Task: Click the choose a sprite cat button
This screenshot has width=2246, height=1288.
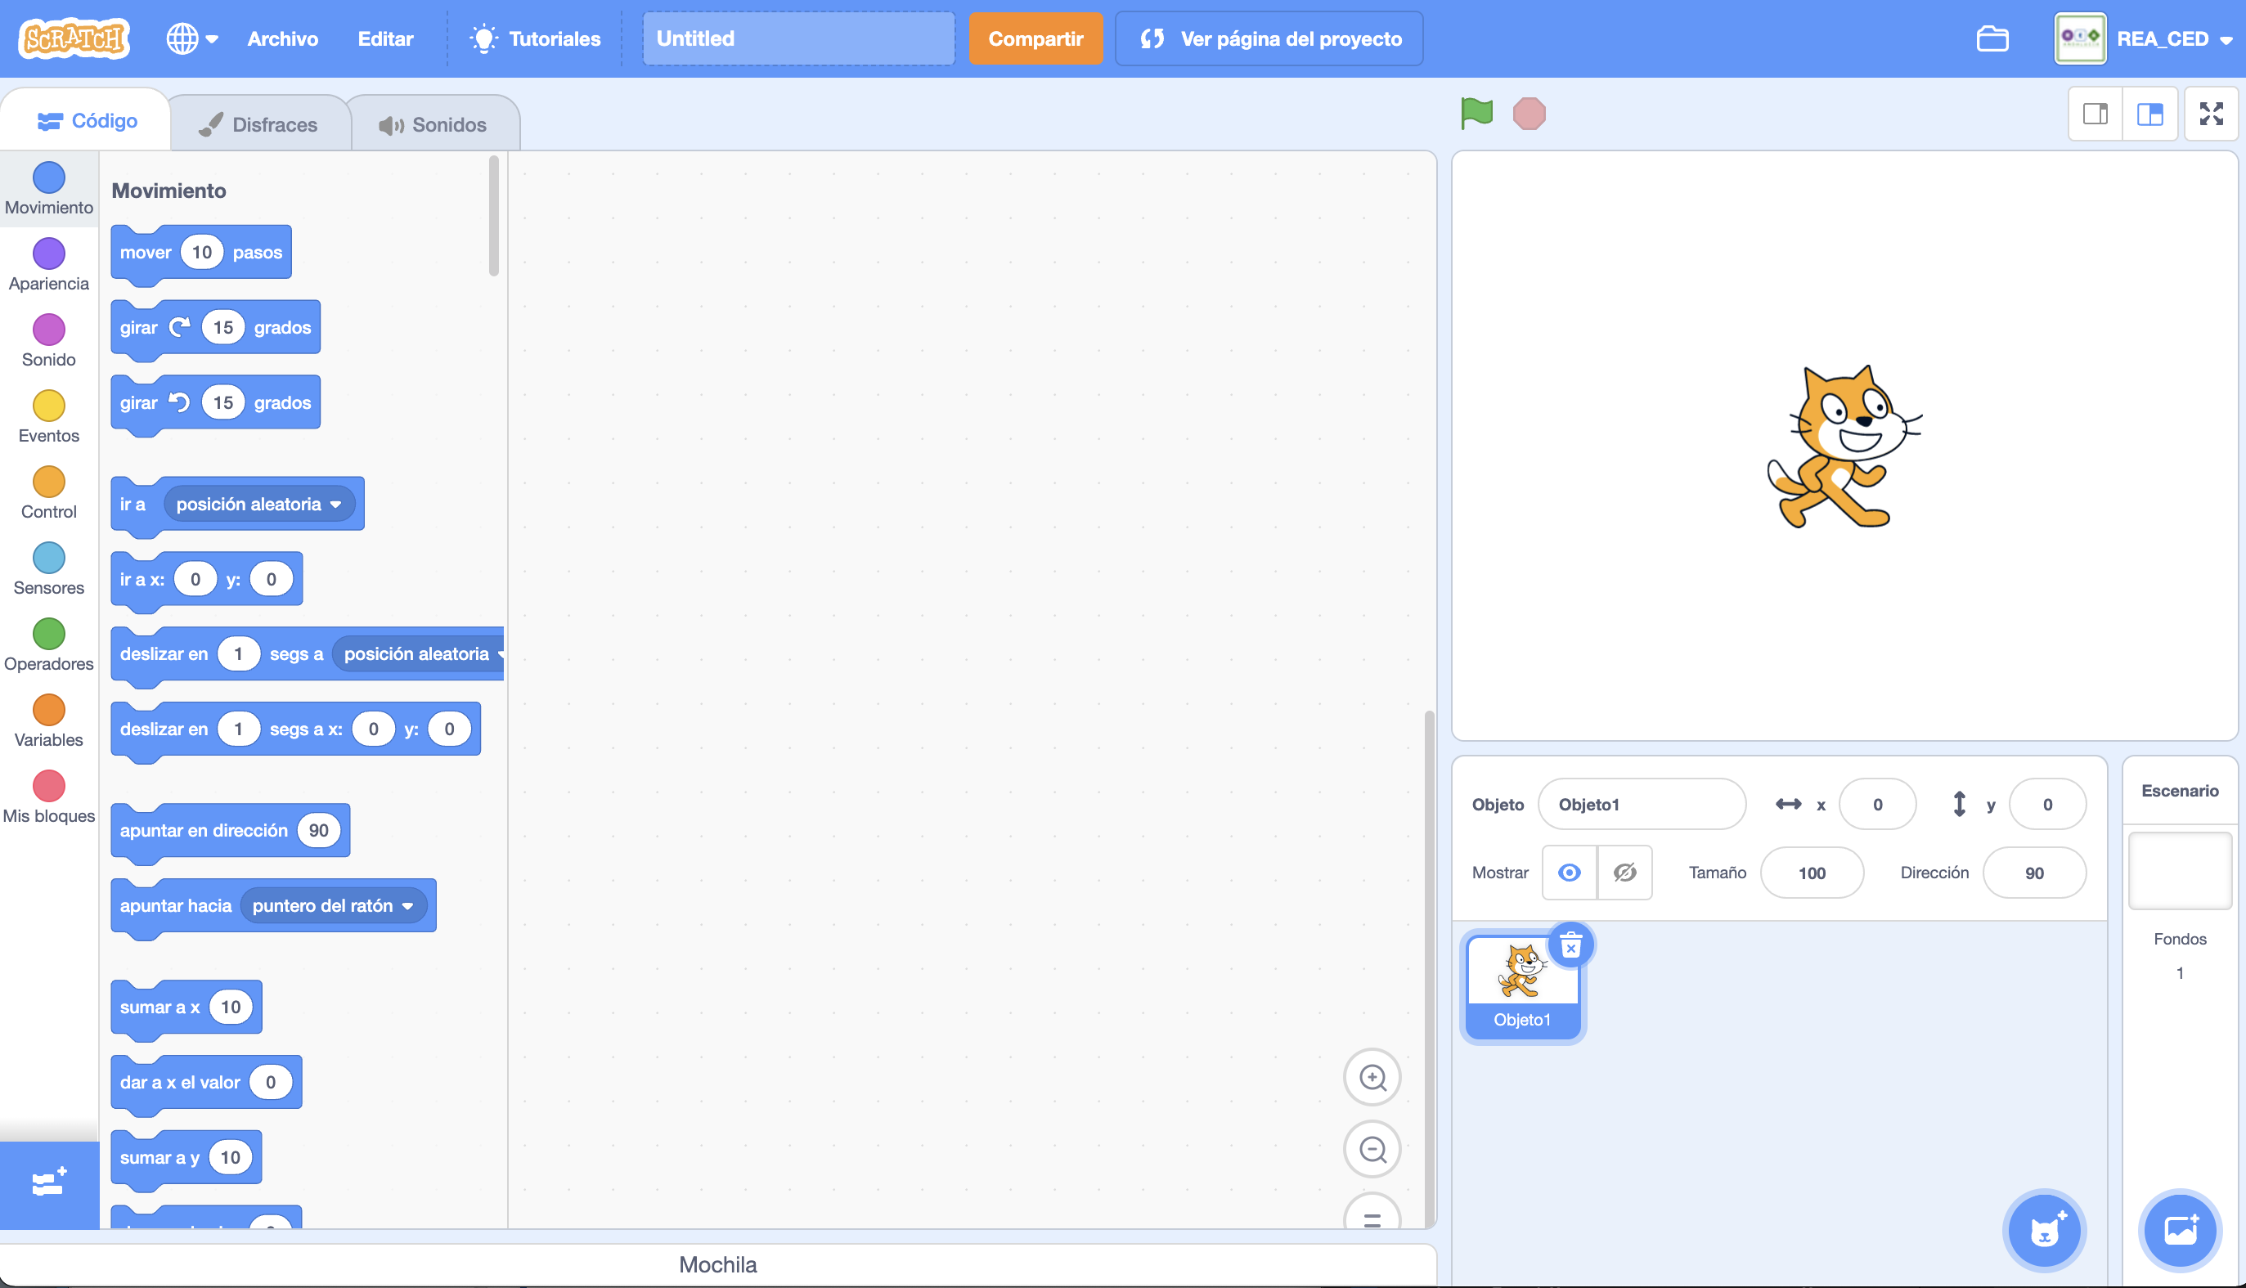Action: (x=2044, y=1231)
